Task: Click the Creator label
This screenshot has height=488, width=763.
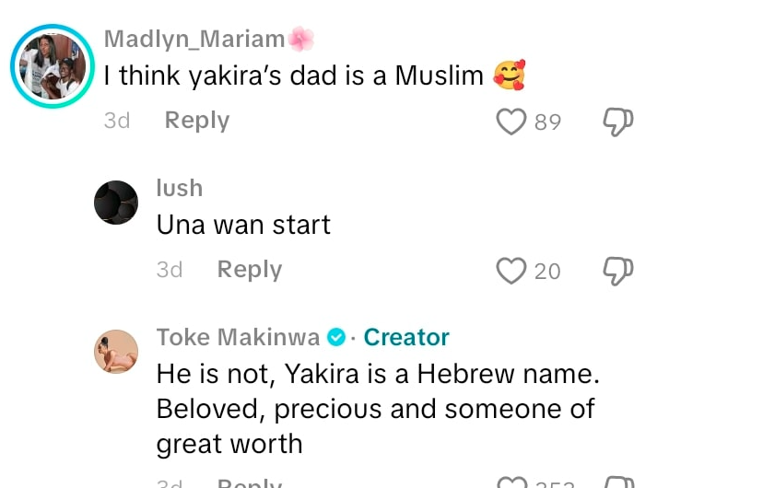Action: tap(406, 338)
